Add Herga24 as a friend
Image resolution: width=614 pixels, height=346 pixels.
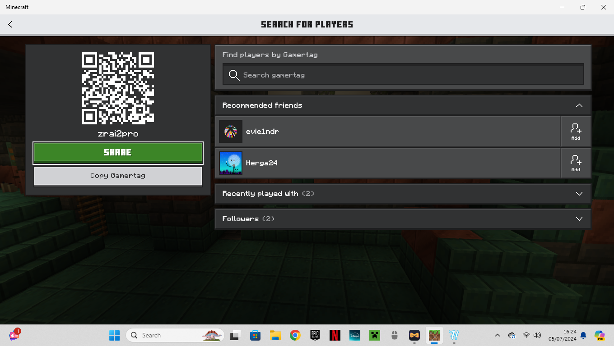tap(576, 163)
